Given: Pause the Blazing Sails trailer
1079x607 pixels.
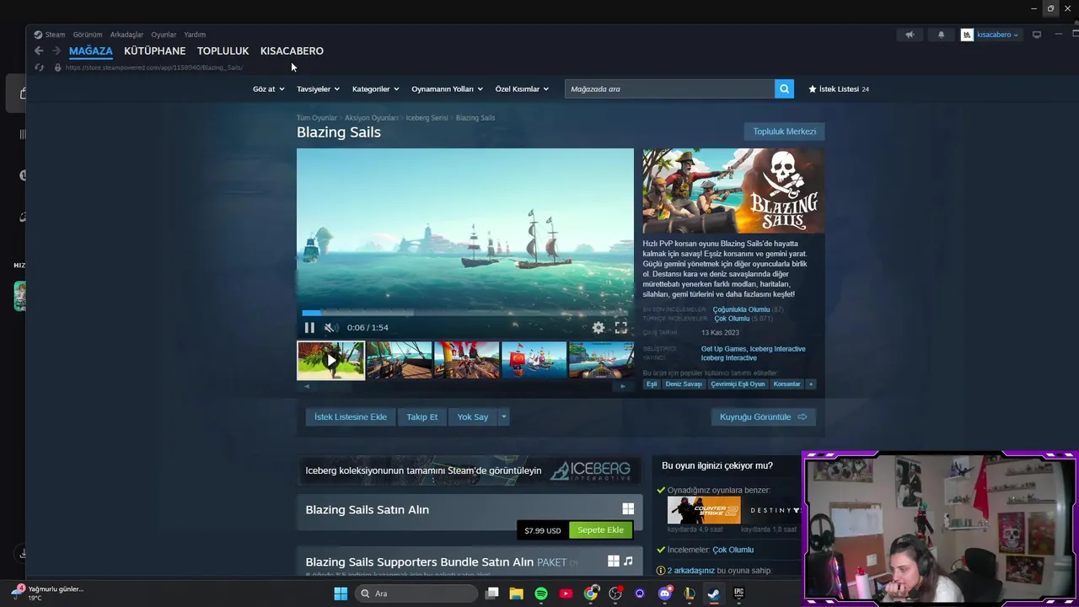Looking at the screenshot, I should tap(309, 327).
